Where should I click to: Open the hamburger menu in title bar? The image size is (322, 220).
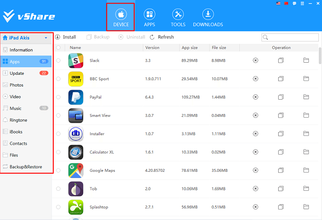(x=302, y=3)
